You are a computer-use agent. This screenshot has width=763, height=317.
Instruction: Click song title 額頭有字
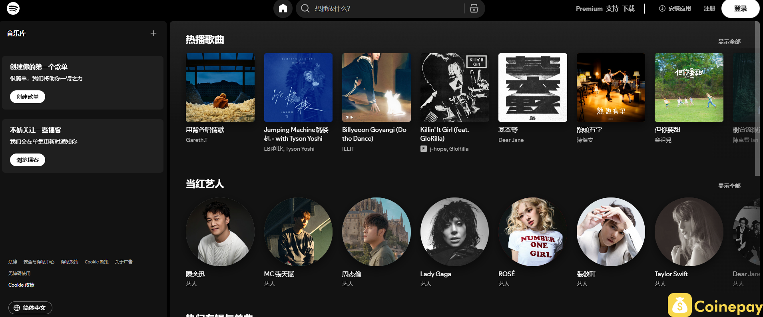[x=589, y=130]
